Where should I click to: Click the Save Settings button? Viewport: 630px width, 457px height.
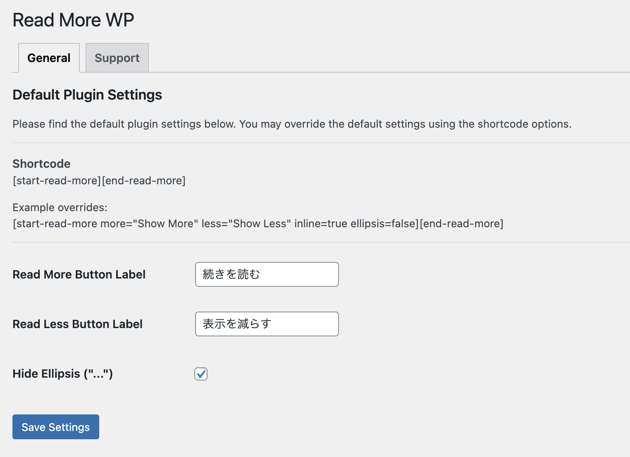point(55,427)
